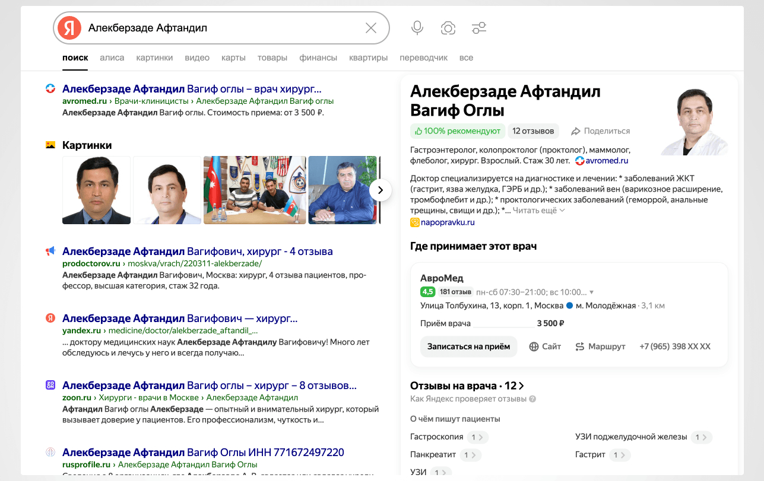Switch to the алиса tab
764x481 pixels.
point(112,58)
